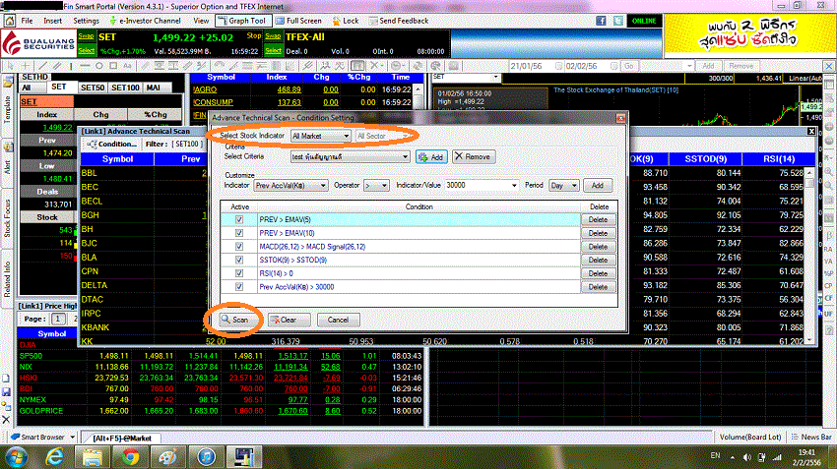Screen dimensions: 837x469
Task: Click Add button in Customize row
Action: [598, 186]
